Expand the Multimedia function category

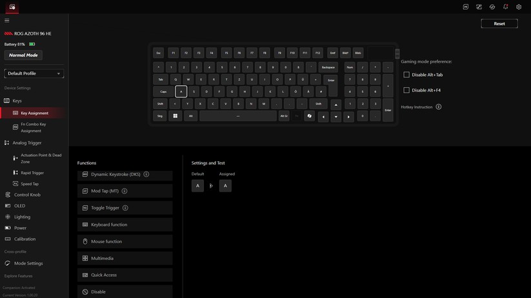(x=125, y=258)
